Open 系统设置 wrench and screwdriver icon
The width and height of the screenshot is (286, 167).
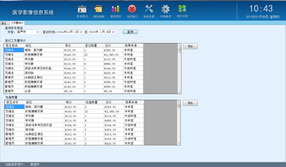coord(149,11)
